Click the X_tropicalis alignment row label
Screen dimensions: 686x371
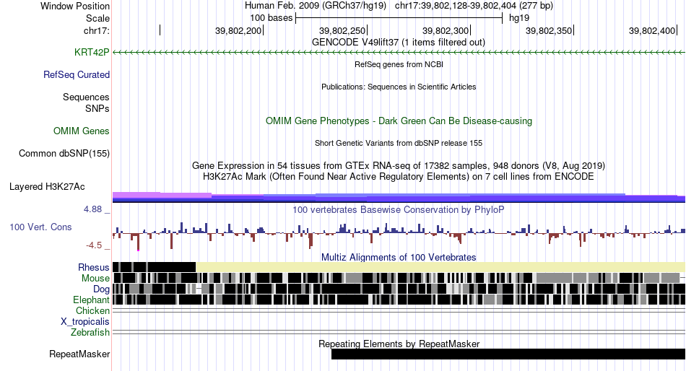[85, 322]
